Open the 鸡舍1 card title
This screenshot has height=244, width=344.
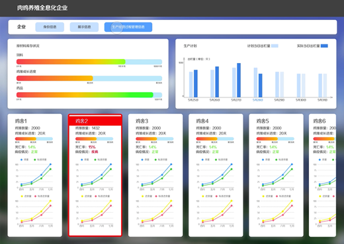[x=21, y=121]
